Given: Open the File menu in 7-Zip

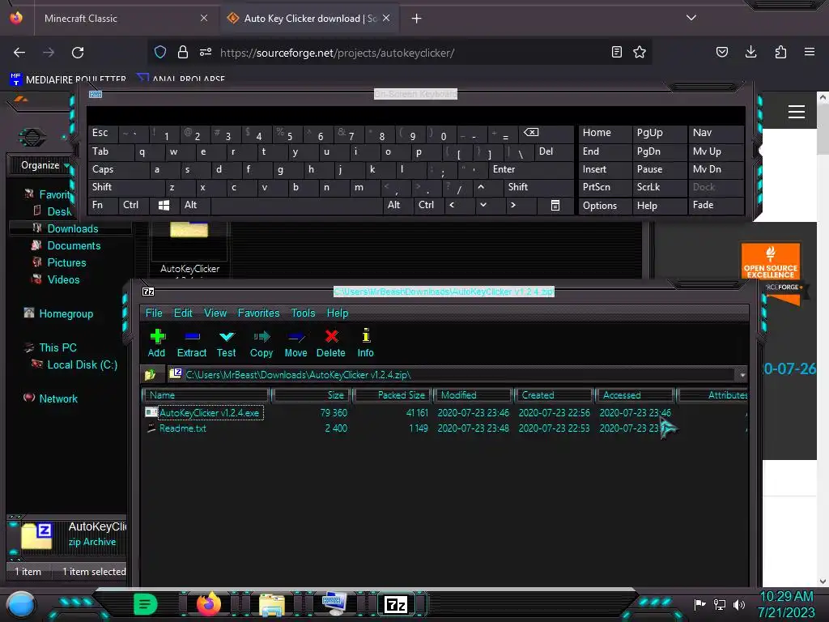Looking at the screenshot, I should 154,313.
